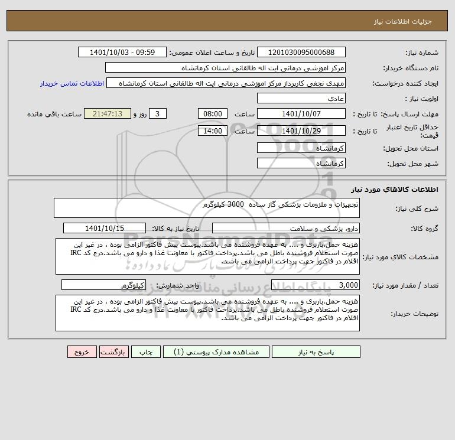This screenshot has width=455, height=440.
Task: Click the حداقل تاریخ اعتبار قیمت label
Action: click(x=412, y=131)
